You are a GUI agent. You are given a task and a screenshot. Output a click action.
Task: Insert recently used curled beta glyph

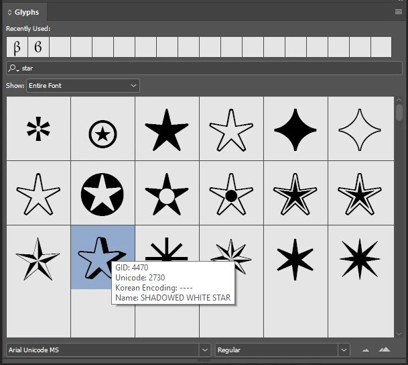[x=38, y=47]
